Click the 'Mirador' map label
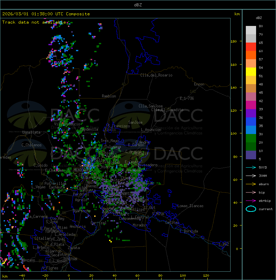 click(140, 225)
